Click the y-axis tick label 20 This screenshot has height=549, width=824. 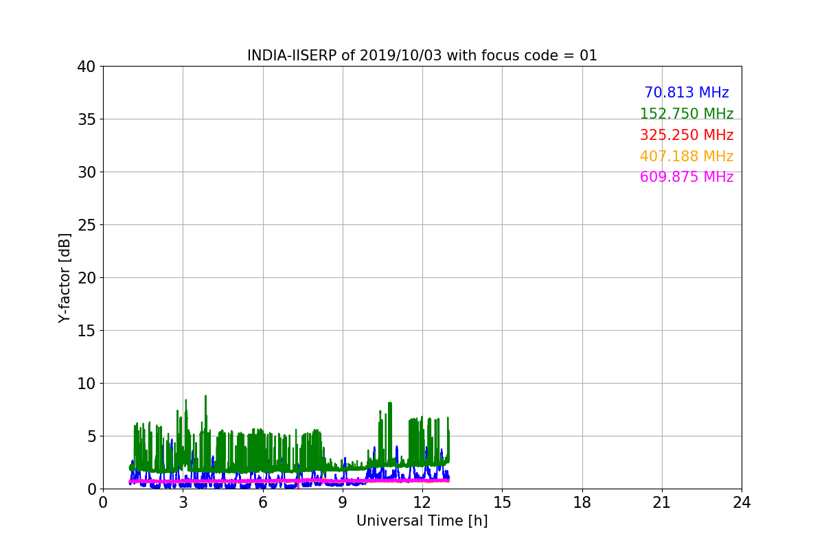pyautogui.click(x=86, y=278)
